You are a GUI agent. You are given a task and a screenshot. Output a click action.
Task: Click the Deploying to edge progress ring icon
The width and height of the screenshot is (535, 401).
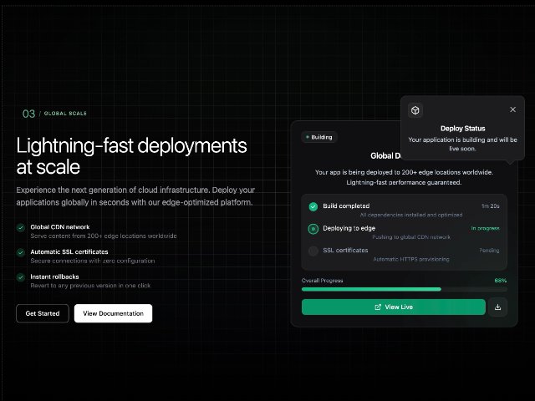point(313,229)
